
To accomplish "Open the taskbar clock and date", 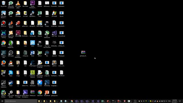I will coord(174,101).
